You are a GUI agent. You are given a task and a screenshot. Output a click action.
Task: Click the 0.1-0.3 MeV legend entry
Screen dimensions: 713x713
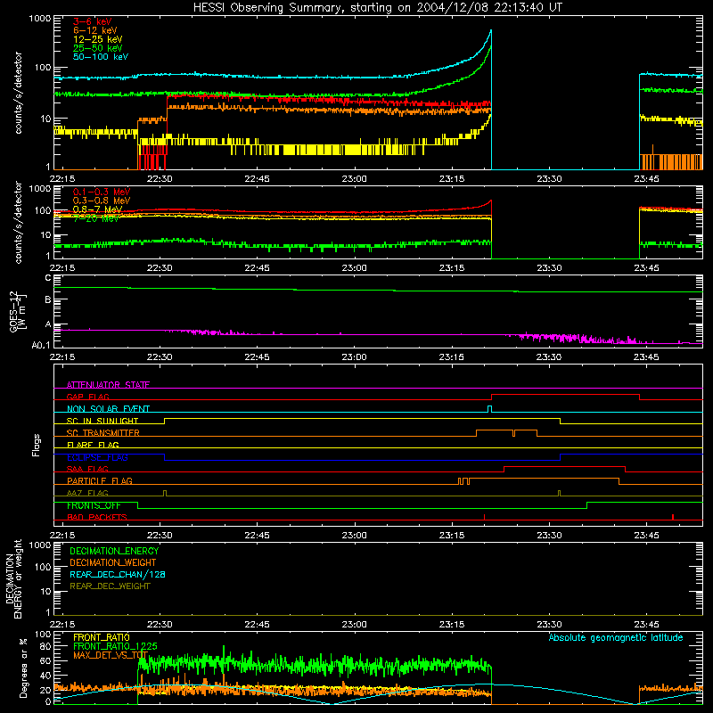click(102, 192)
